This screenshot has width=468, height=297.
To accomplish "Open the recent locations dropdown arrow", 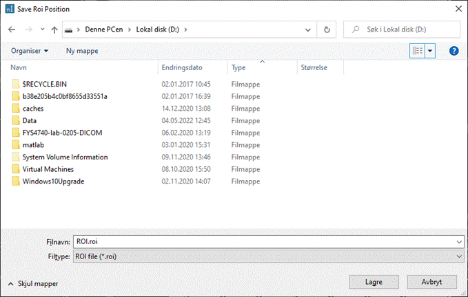I will point(43,30).
